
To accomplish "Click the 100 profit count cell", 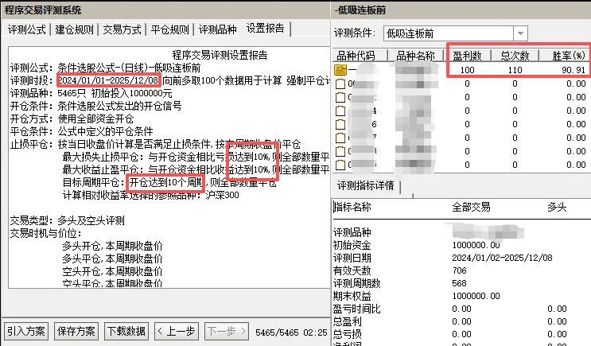I will (x=468, y=70).
